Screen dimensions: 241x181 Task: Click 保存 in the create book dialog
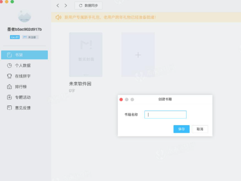(182, 129)
